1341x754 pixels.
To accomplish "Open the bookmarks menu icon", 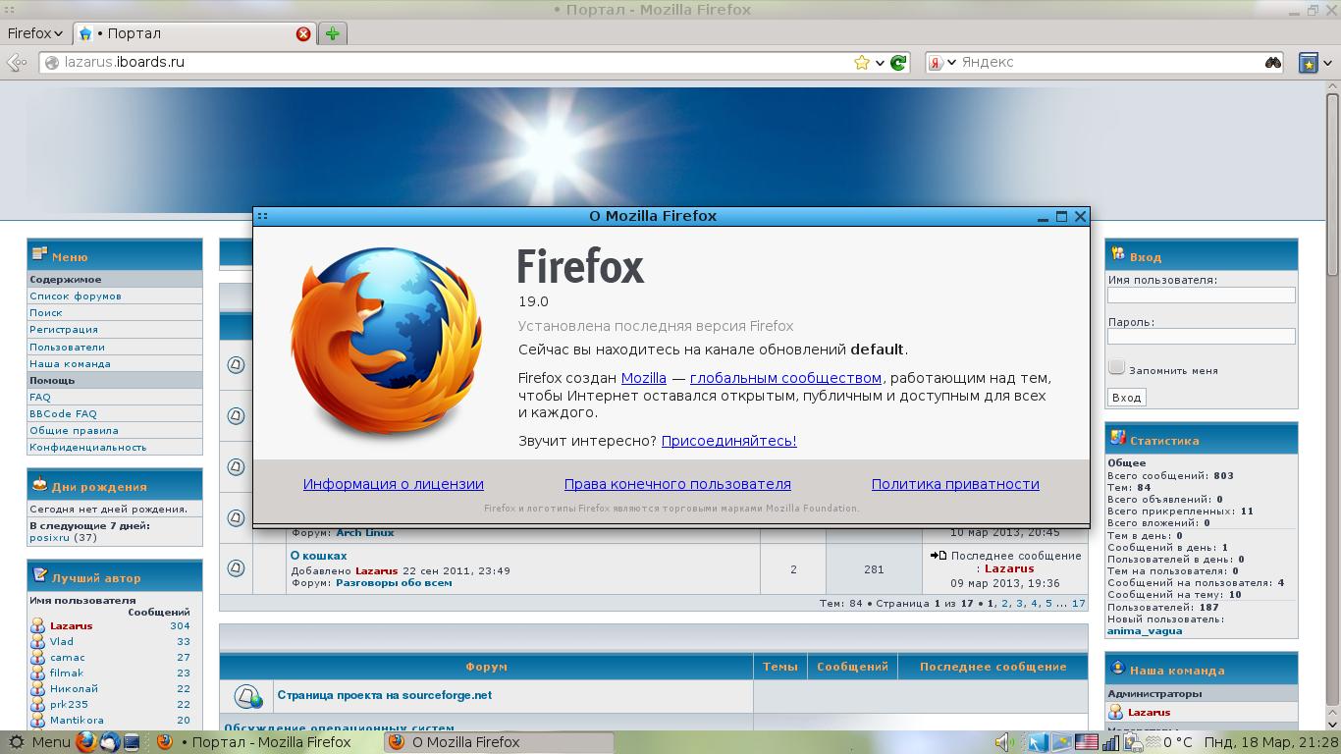I will tap(1309, 62).
